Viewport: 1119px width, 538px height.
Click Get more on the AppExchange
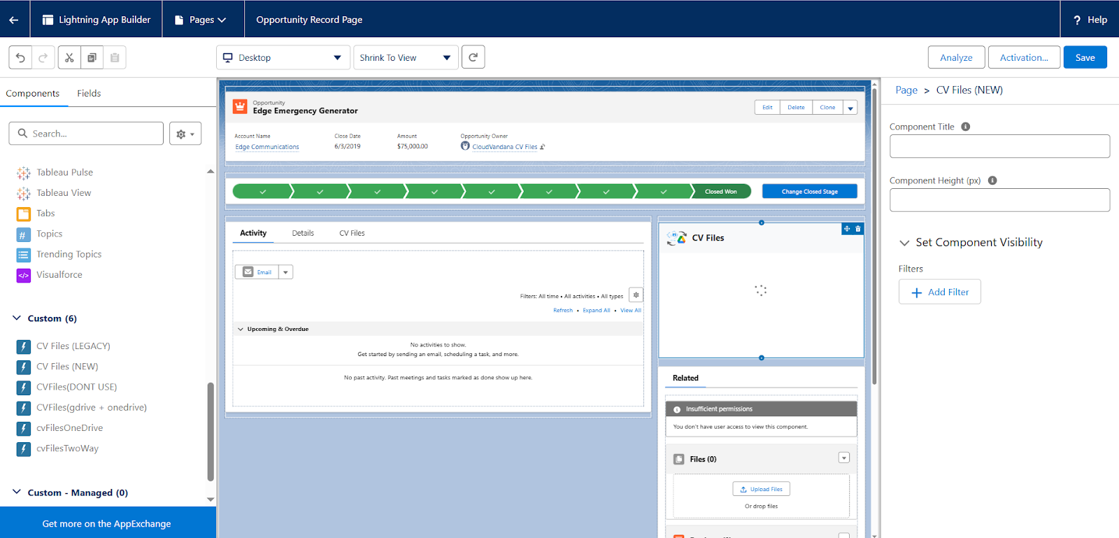point(107,523)
